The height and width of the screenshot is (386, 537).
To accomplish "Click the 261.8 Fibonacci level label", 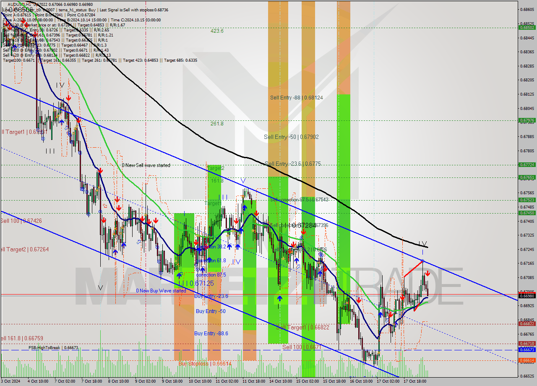I will [x=217, y=124].
